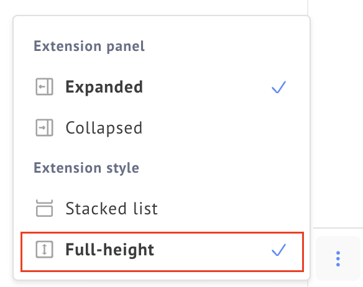Image resolution: width=363 pixels, height=287 pixels.
Task: Click the Extension style section heading
Action: click(86, 168)
